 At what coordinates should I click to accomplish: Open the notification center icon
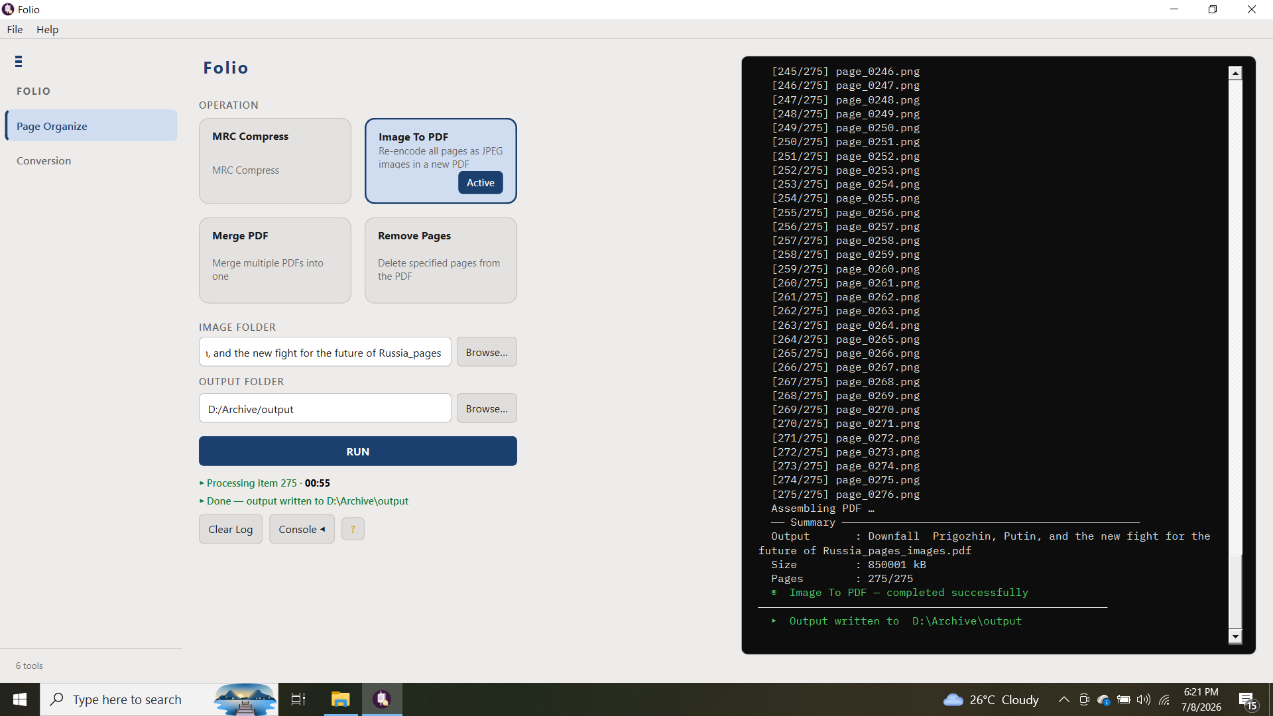click(x=1247, y=700)
